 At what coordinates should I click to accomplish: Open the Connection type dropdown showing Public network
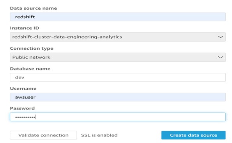coord(118,57)
